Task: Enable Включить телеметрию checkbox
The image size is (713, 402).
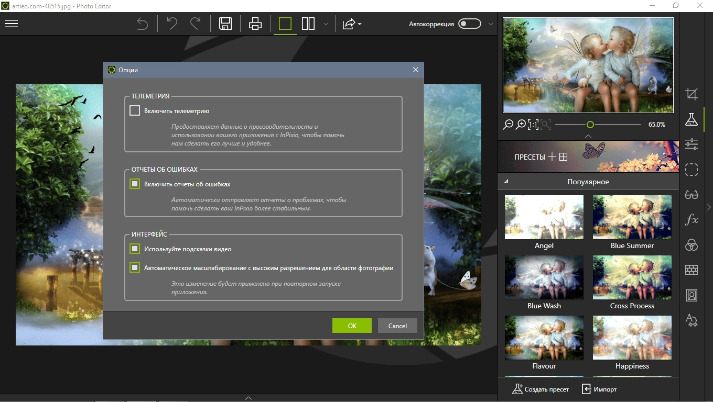Action: 135,111
